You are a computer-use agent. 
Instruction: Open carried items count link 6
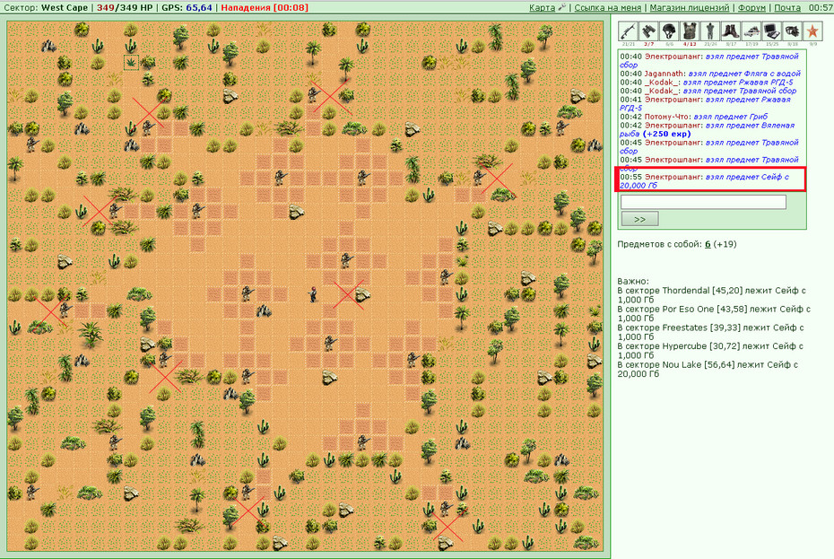(x=708, y=244)
